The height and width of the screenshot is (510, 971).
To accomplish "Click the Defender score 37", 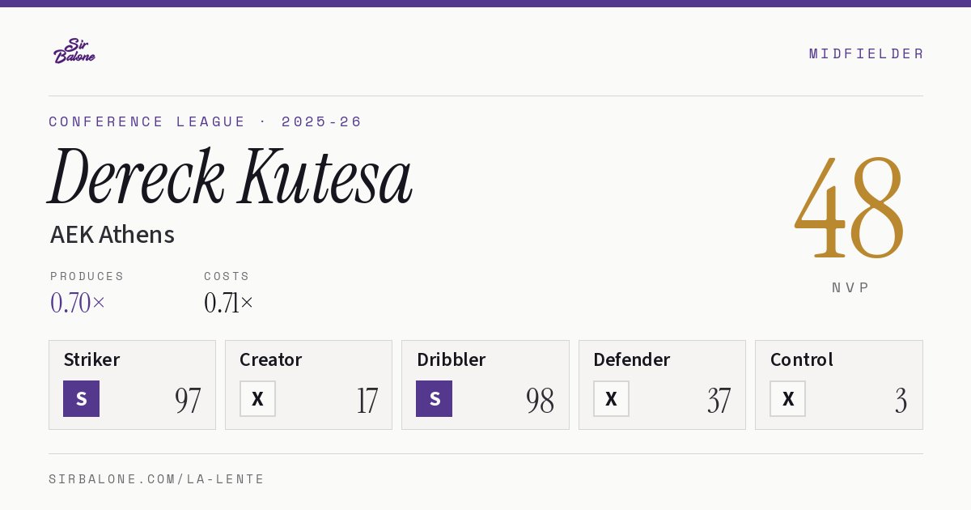I will point(719,401).
